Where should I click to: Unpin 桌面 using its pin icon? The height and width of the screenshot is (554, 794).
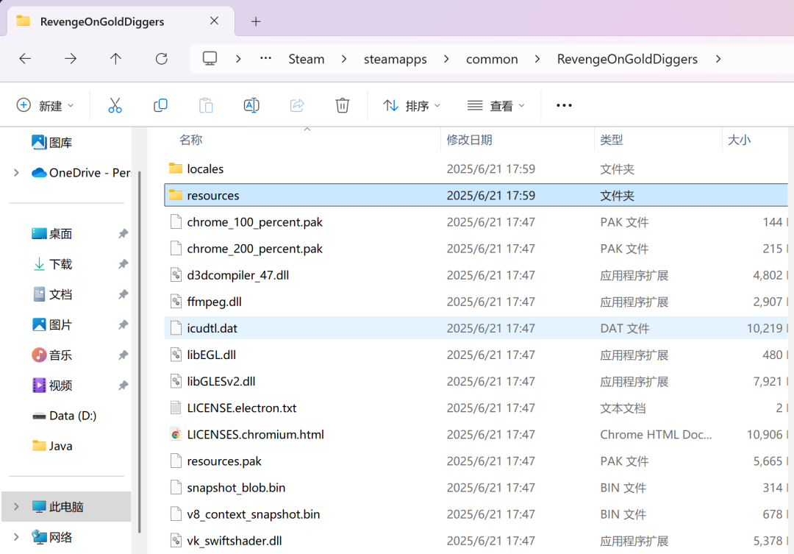click(123, 234)
